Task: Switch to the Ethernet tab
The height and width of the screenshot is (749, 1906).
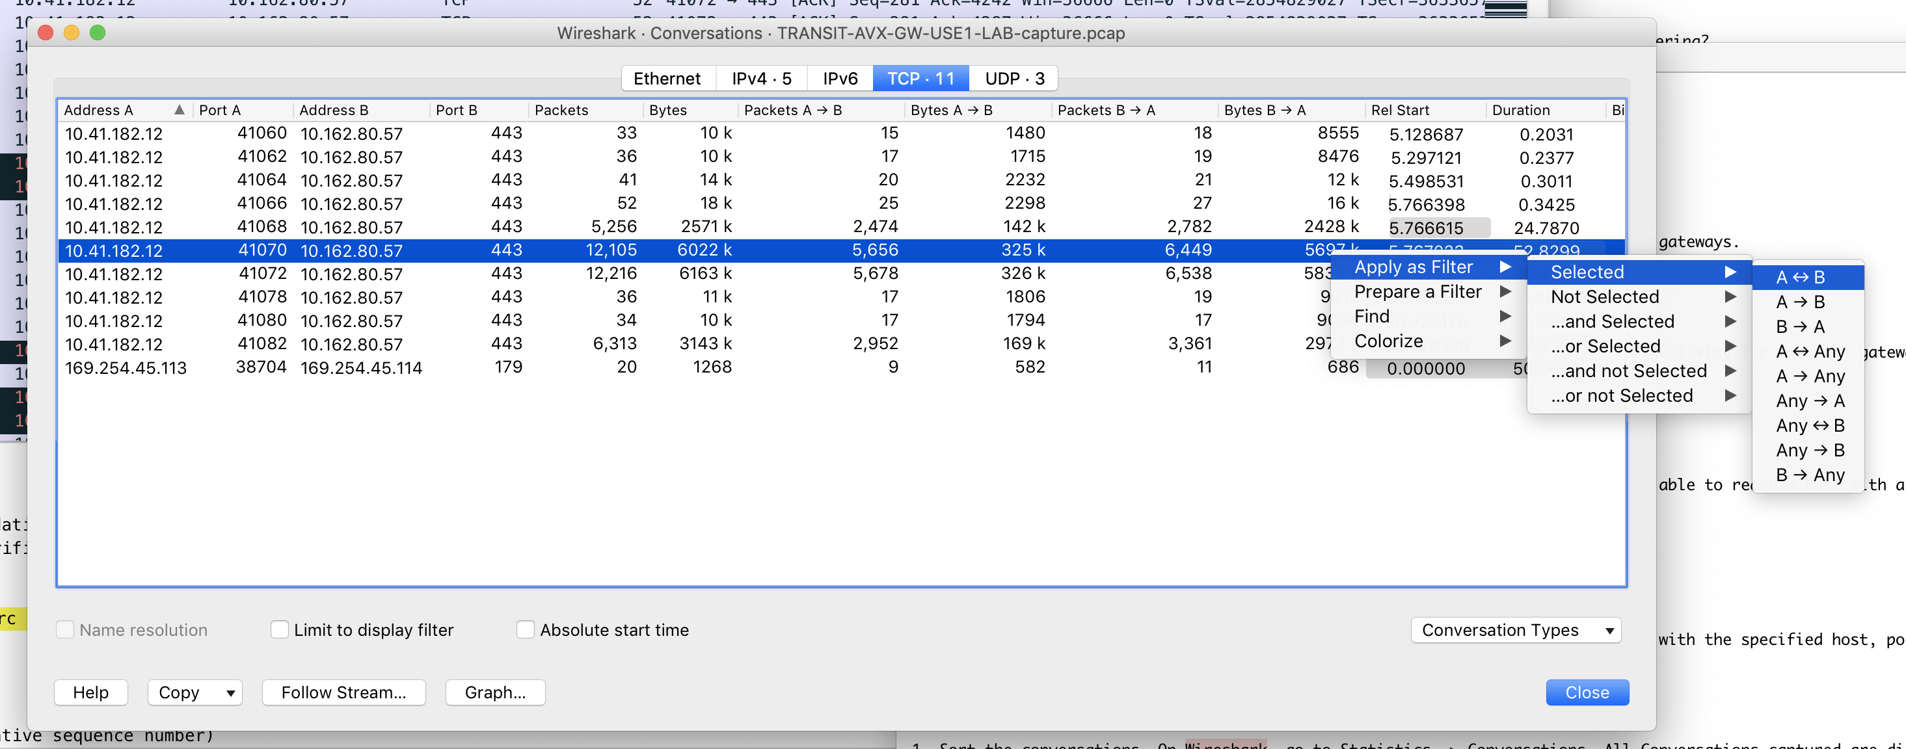Action: click(667, 77)
